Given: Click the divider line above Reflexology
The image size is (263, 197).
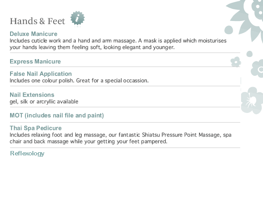Looking at the screenshot, I should point(125,148).
